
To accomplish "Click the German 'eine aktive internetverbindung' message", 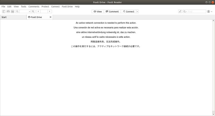I will [x=106, y=32].
